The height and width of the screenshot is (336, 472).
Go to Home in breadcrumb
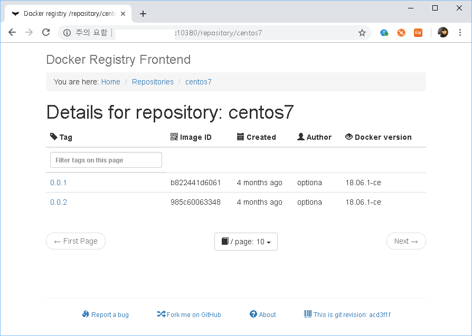click(x=110, y=82)
